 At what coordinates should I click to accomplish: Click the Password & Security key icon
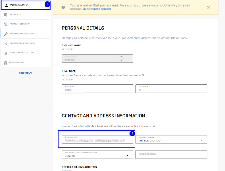click(6, 34)
